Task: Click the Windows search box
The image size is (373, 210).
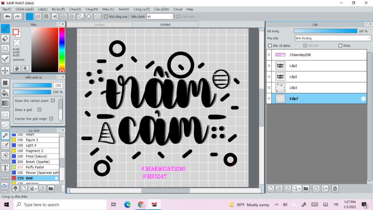Action: 60,205
